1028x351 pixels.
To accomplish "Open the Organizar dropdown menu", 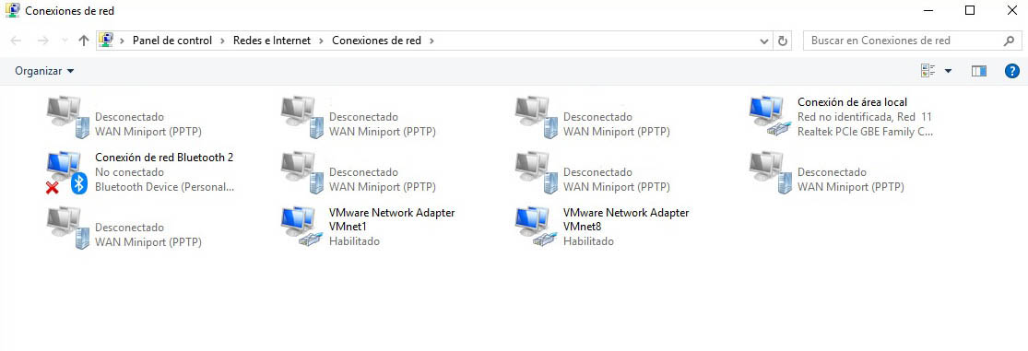I will coord(44,71).
